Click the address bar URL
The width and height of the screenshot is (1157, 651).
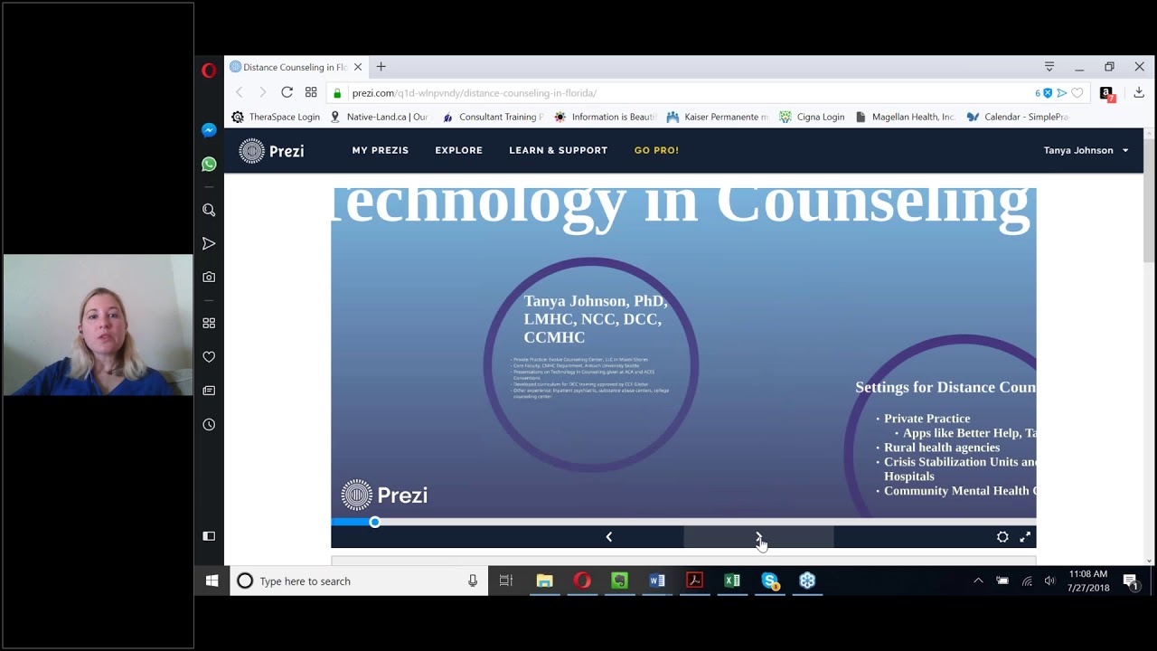474,93
